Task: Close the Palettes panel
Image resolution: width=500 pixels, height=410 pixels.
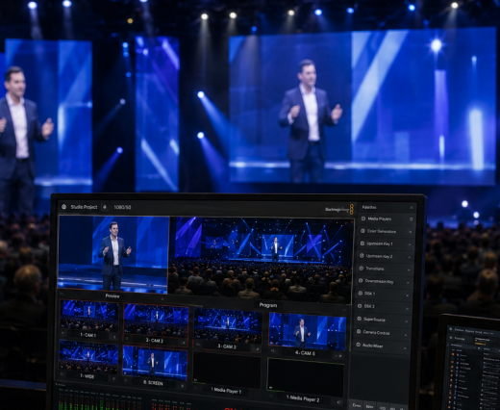Action: tap(412, 208)
